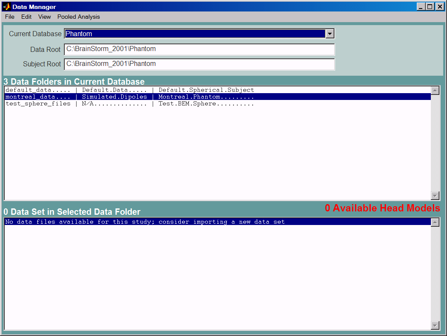
Task: Click the MATLAB icon in the title bar
Action: [6, 7]
